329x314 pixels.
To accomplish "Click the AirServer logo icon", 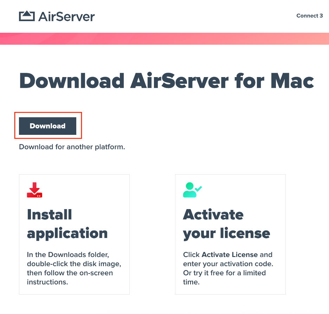I will point(27,16).
